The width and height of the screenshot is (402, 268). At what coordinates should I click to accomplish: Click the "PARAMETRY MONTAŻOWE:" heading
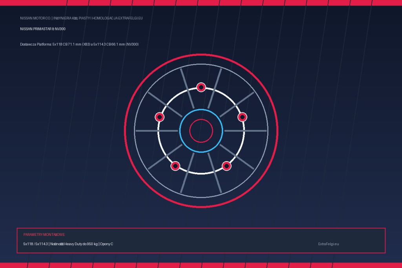click(x=44, y=235)
